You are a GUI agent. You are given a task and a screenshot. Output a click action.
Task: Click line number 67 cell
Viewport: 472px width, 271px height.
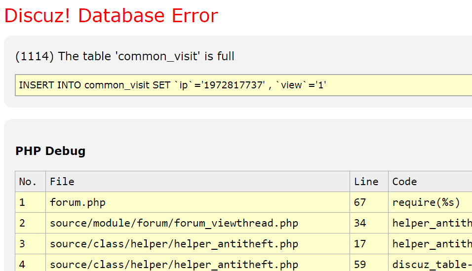[369, 202]
